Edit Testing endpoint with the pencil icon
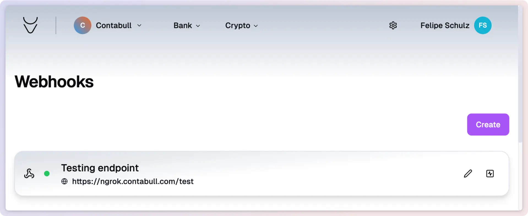Image resolution: width=528 pixels, height=216 pixels. 468,174
